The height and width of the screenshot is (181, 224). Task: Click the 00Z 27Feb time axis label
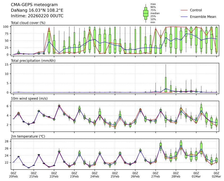156,175
